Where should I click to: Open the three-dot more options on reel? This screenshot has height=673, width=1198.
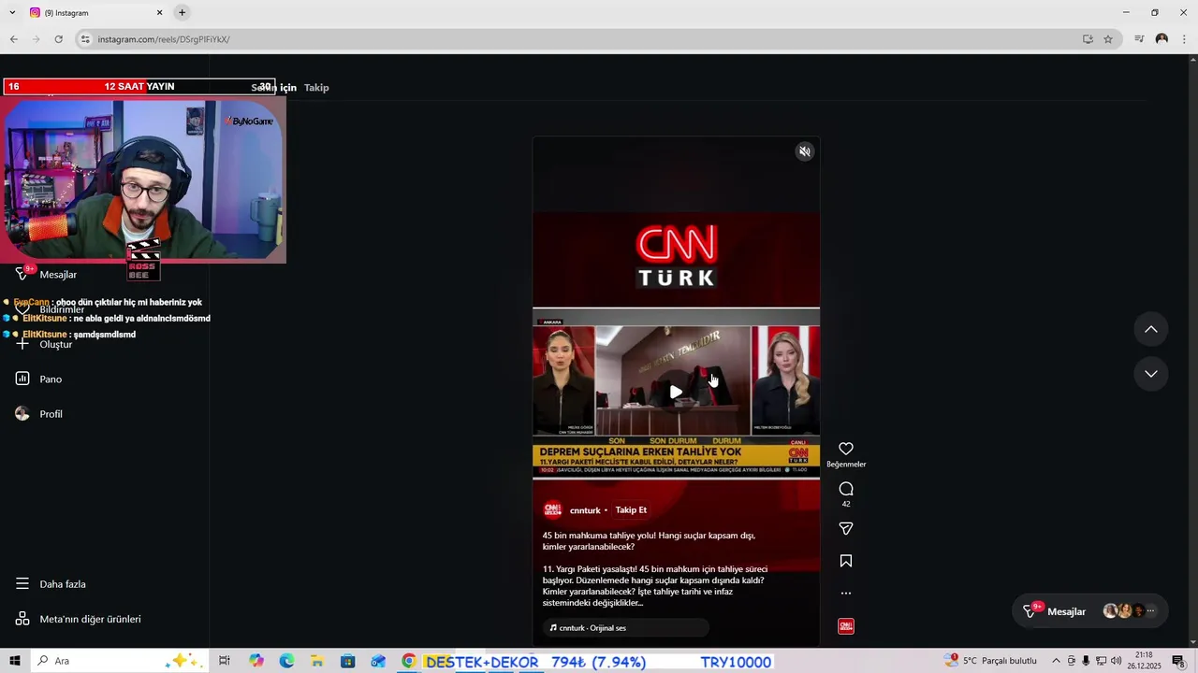(x=846, y=593)
